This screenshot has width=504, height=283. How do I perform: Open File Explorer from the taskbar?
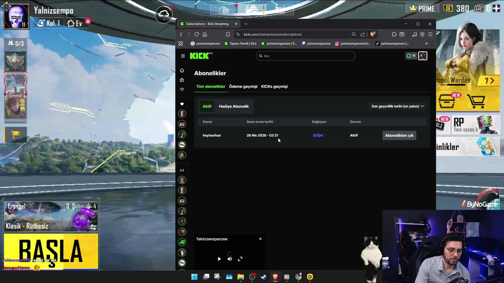pyautogui.click(x=241, y=277)
